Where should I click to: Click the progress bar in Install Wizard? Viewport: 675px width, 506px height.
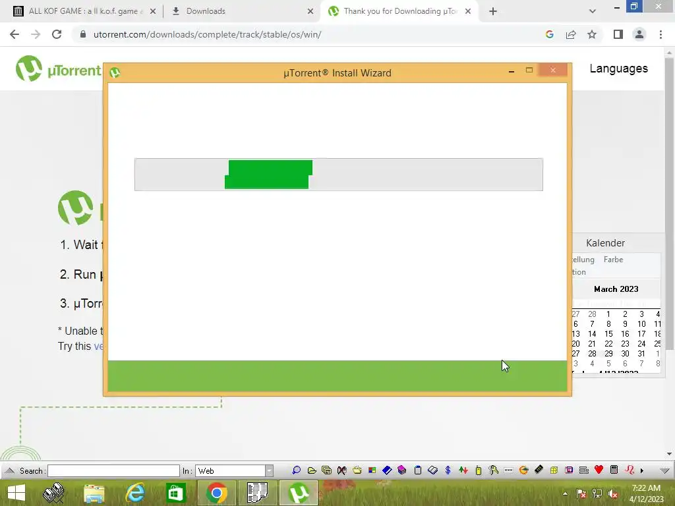coord(338,174)
